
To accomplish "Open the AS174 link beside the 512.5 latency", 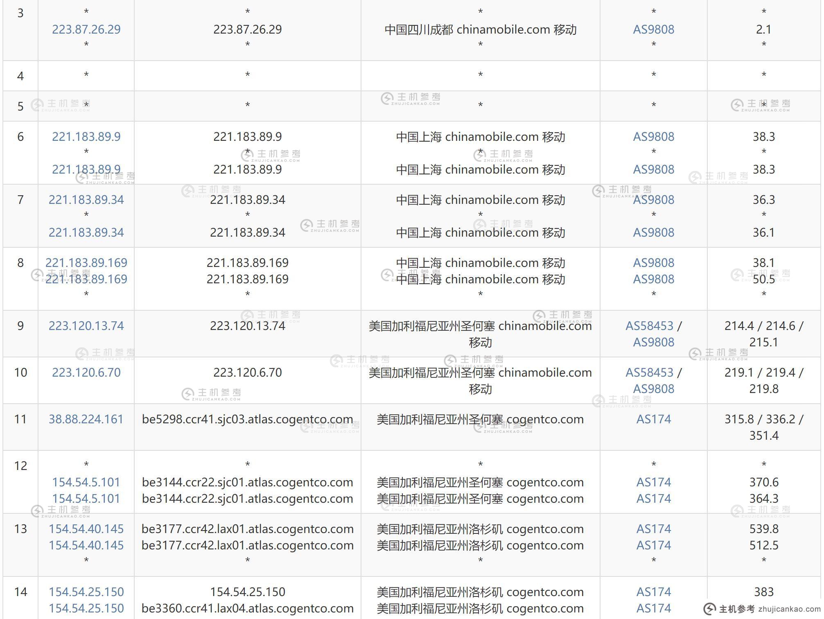I will tap(653, 545).
